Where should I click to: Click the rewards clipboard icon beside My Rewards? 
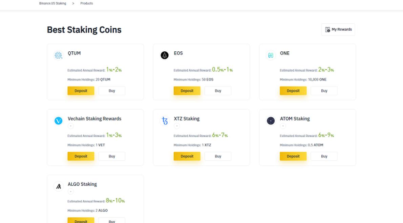[x=327, y=29]
